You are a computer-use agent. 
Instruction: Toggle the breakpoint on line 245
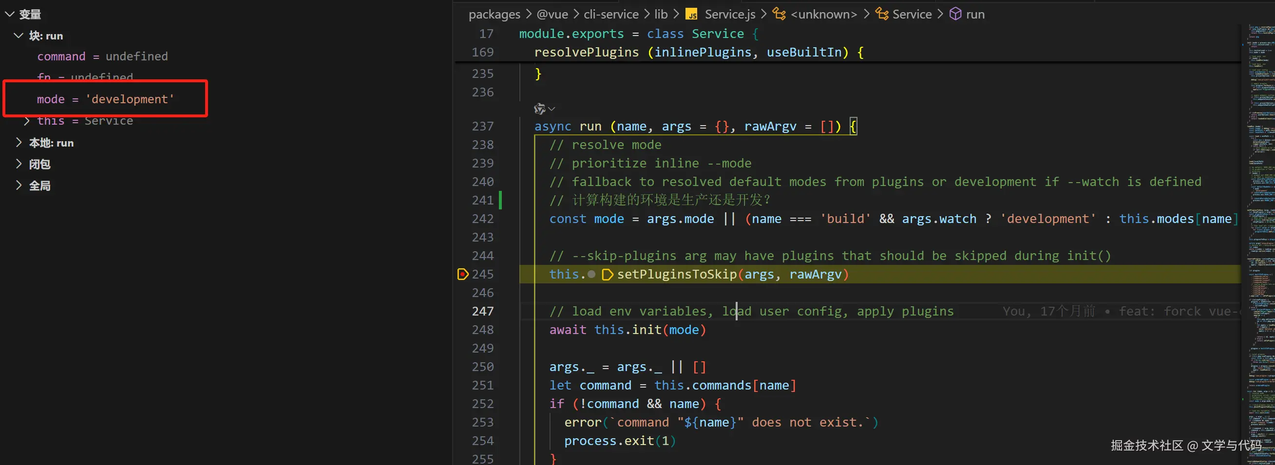coord(463,274)
